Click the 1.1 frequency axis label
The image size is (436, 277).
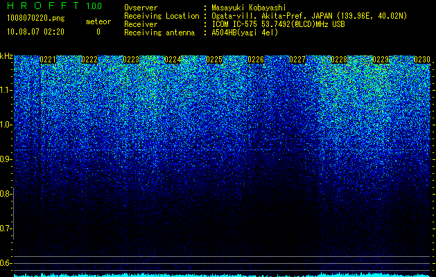(6, 90)
